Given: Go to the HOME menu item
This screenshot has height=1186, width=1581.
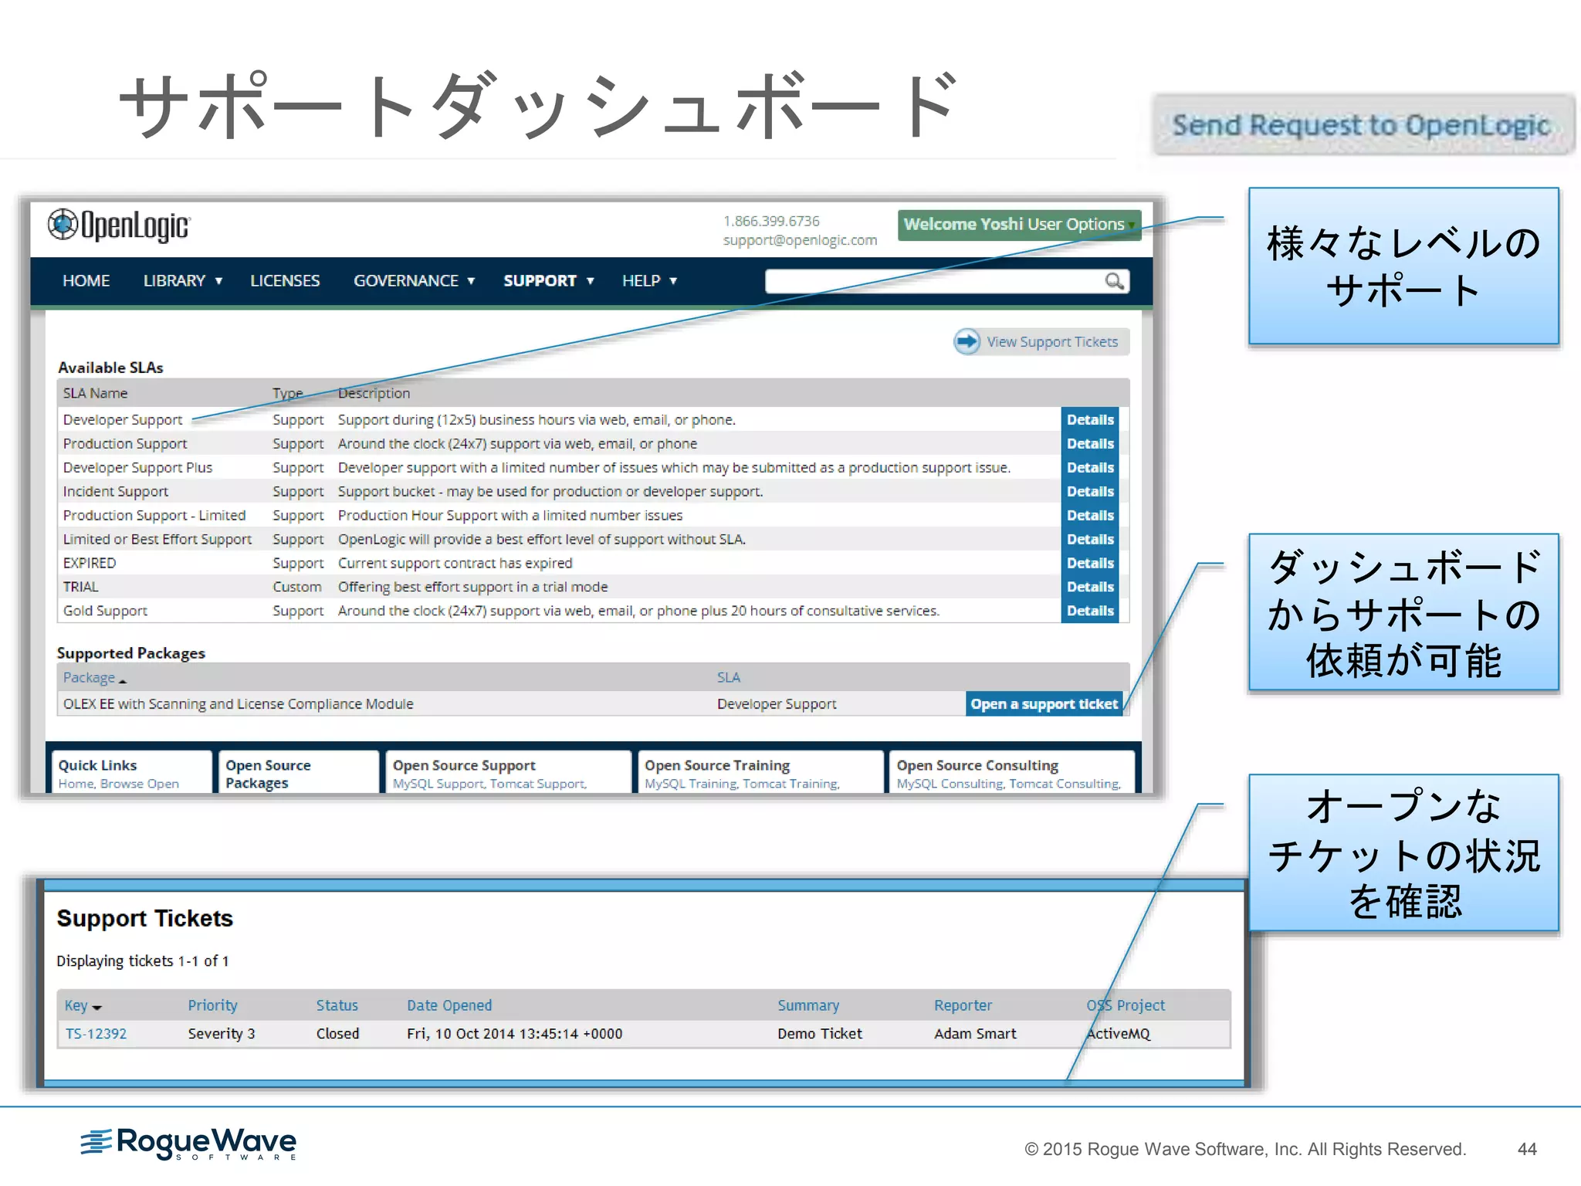Looking at the screenshot, I should click(86, 281).
